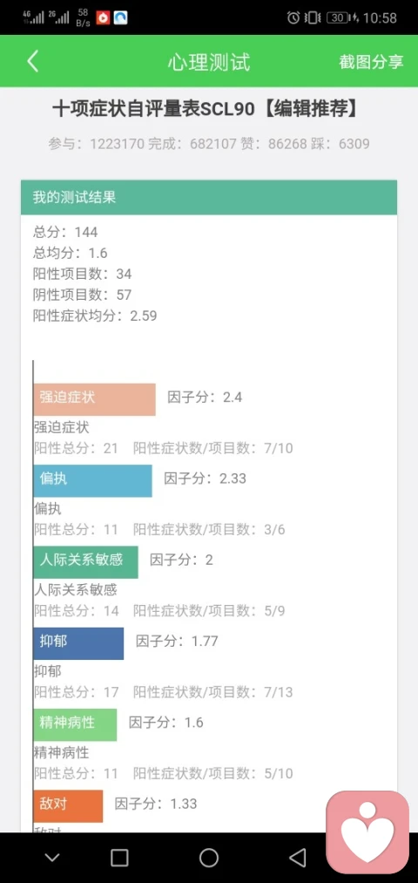Screen dimensions: 418x883
Task: Tap the alarm clock status icon
Action: [x=293, y=18]
